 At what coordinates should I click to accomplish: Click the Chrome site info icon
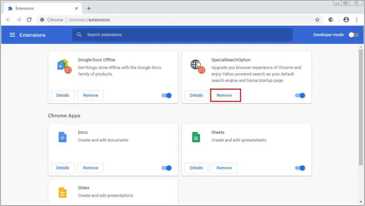(x=42, y=20)
